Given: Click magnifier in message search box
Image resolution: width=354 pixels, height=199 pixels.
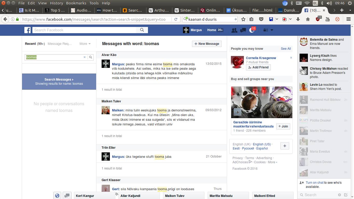Looking at the screenshot, I should 90,57.
